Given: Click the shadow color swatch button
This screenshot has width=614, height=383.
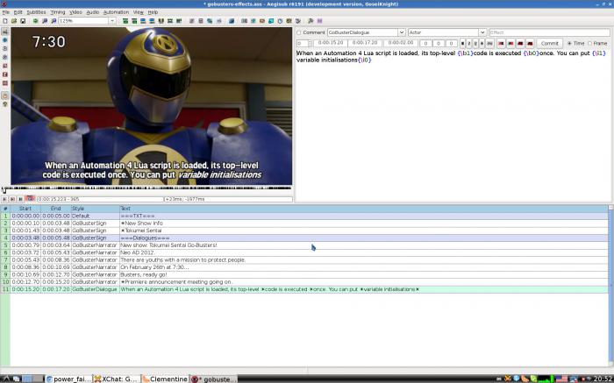Looking at the screenshot, I should pos(530,43).
